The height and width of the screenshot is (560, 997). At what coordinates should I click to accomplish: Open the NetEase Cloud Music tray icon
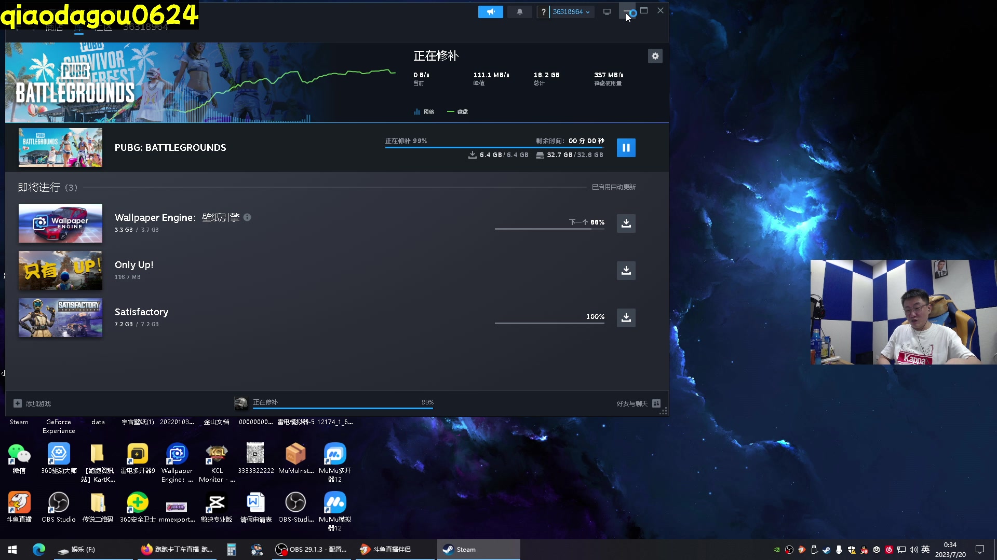(888, 550)
